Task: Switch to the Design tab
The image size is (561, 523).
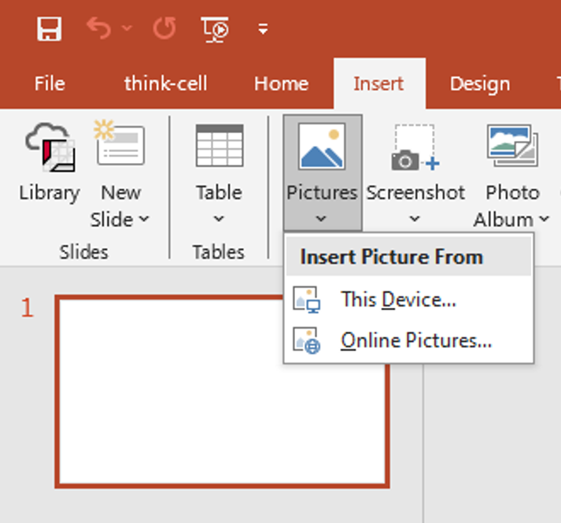Action: tap(480, 83)
